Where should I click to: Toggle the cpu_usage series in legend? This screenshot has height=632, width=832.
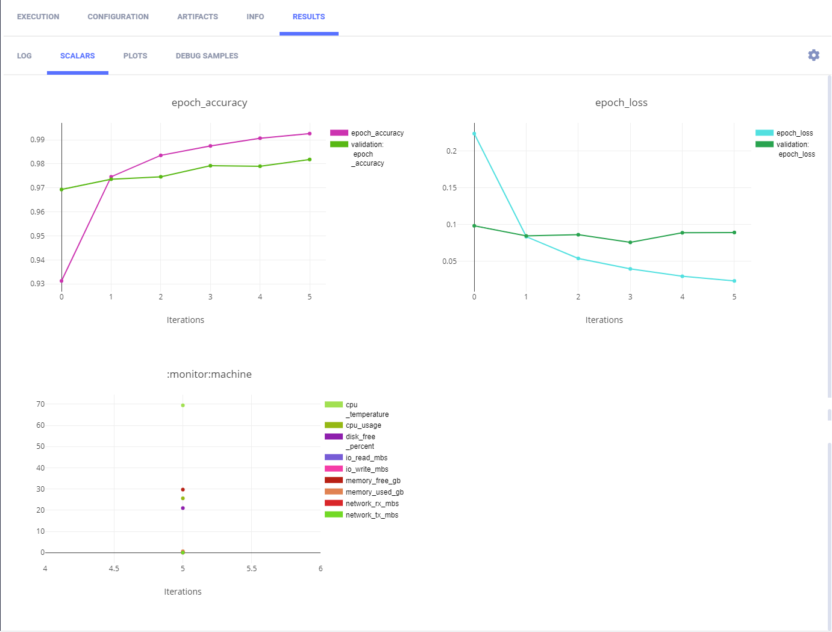[x=363, y=425]
